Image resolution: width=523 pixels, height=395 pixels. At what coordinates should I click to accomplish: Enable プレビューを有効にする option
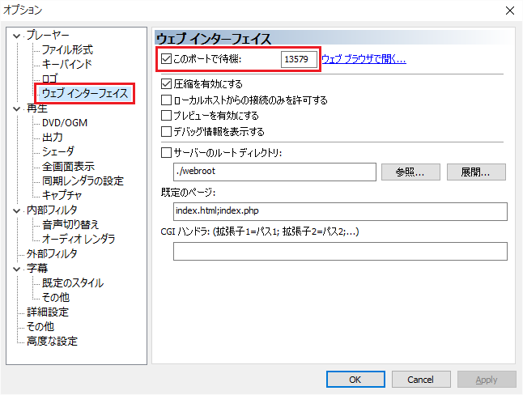coord(167,116)
